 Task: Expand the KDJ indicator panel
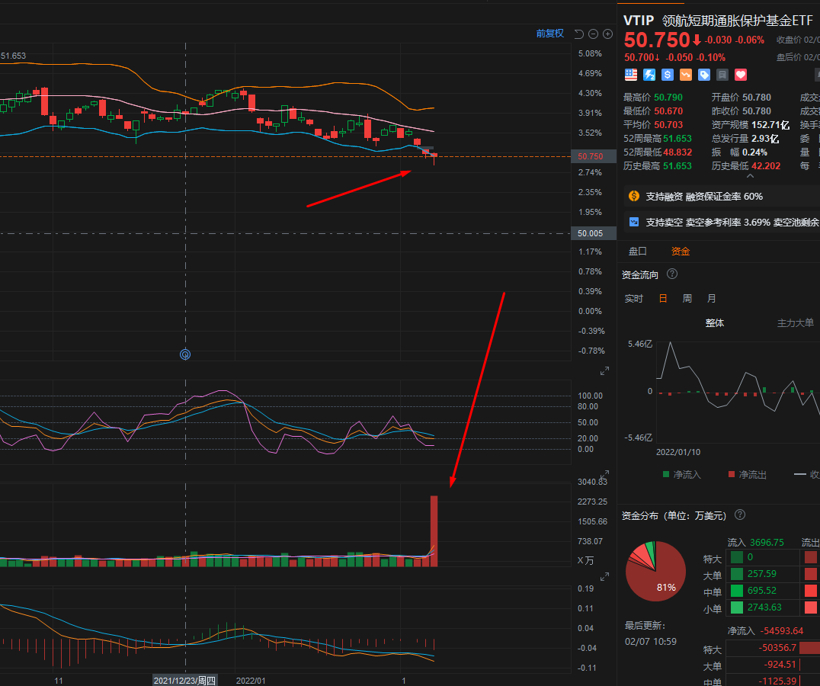(x=604, y=370)
